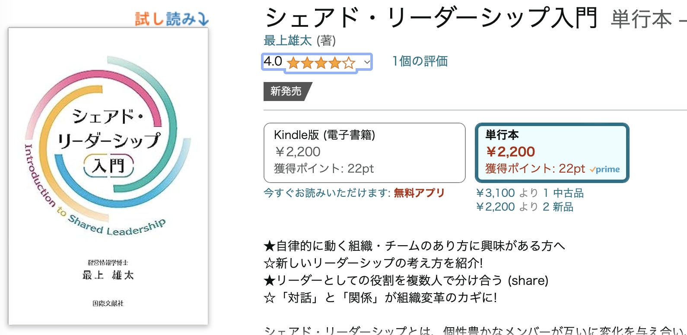Screen dimensions: 687x335
Task: Click the 試し読み look-inside label
Action: click(x=165, y=19)
